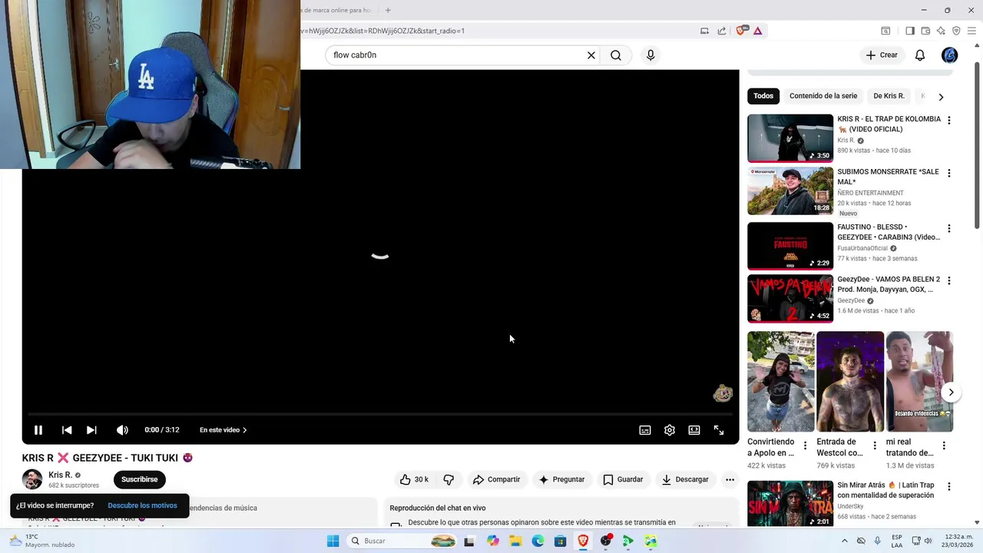The width and height of the screenshot is (983, 553).
Task: Show more filter chips with right arrow
Action: click(941, 97)
